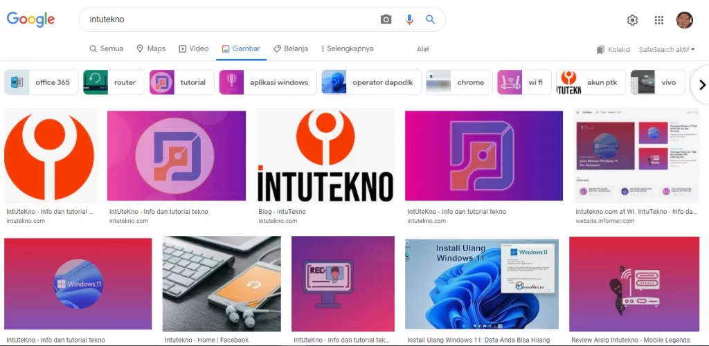Start voice search with microphone icon

click(x=409, y=19)
